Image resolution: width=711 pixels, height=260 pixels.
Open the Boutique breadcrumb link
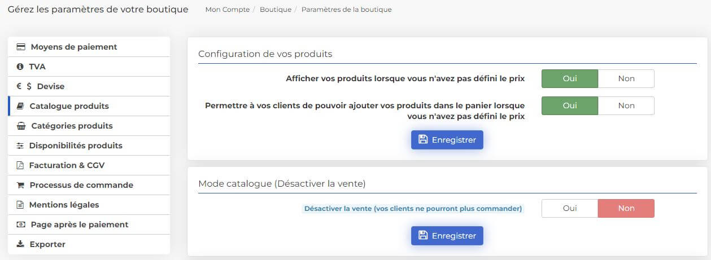[x=276, y=10]
